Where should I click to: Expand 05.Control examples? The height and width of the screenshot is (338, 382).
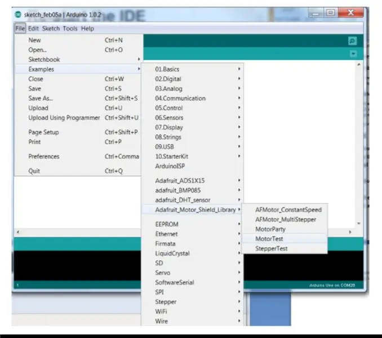193,108
